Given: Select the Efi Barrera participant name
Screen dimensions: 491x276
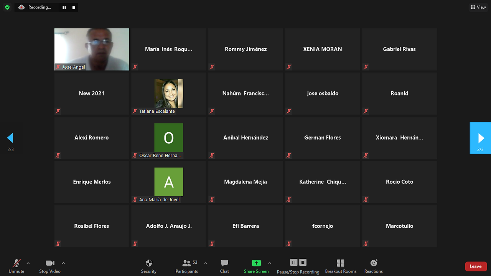Looking at the screenshot, I should pyautogui.click(x=245, y=226).
